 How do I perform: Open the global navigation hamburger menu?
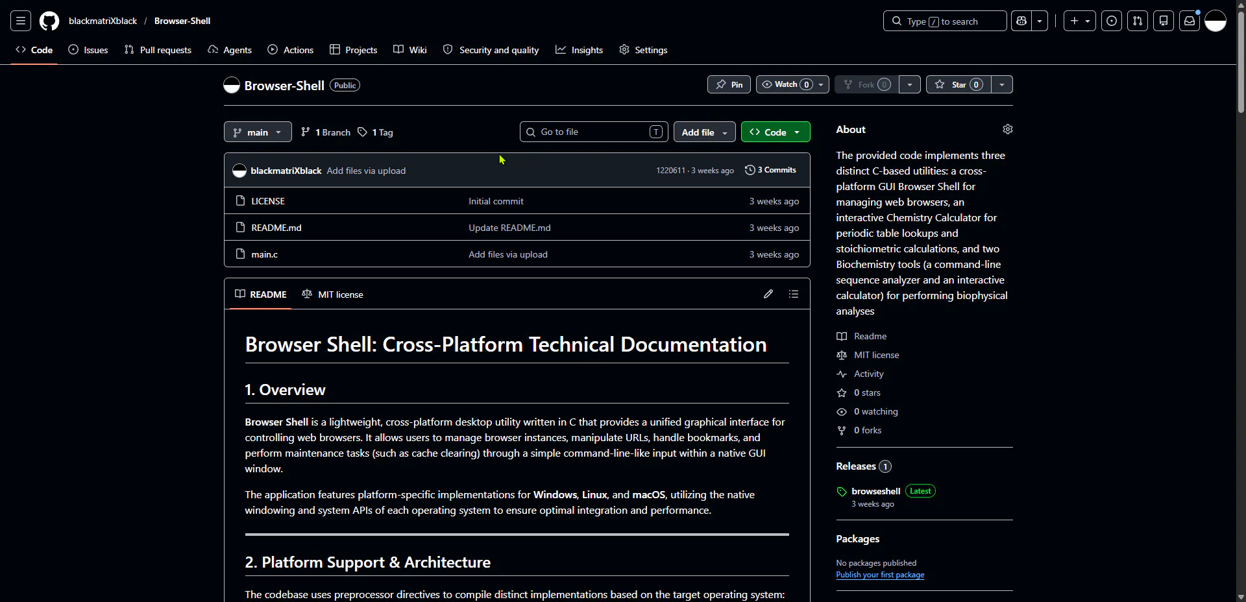coord(21,21)
